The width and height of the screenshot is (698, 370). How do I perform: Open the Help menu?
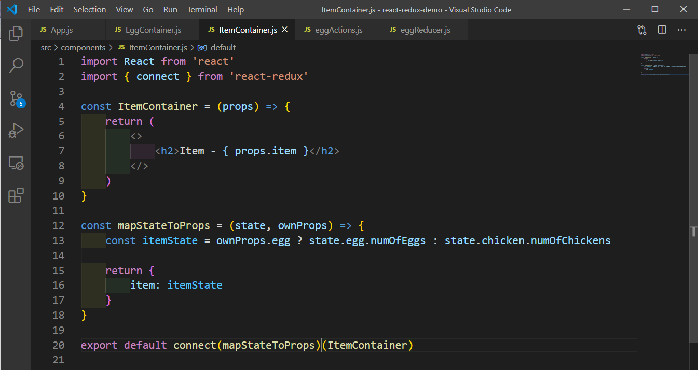tap(236, 10)
